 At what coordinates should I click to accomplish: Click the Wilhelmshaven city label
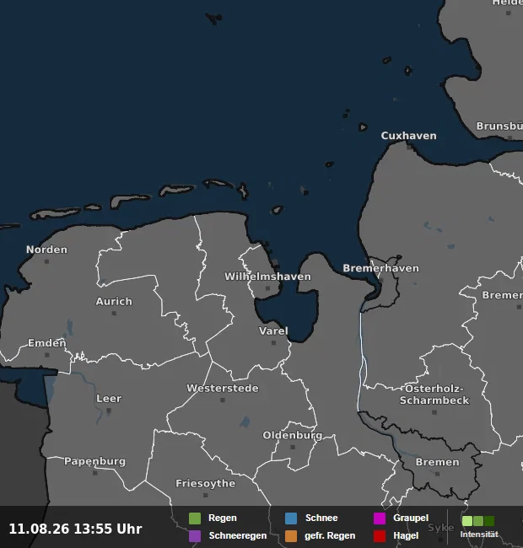(267, 277)
